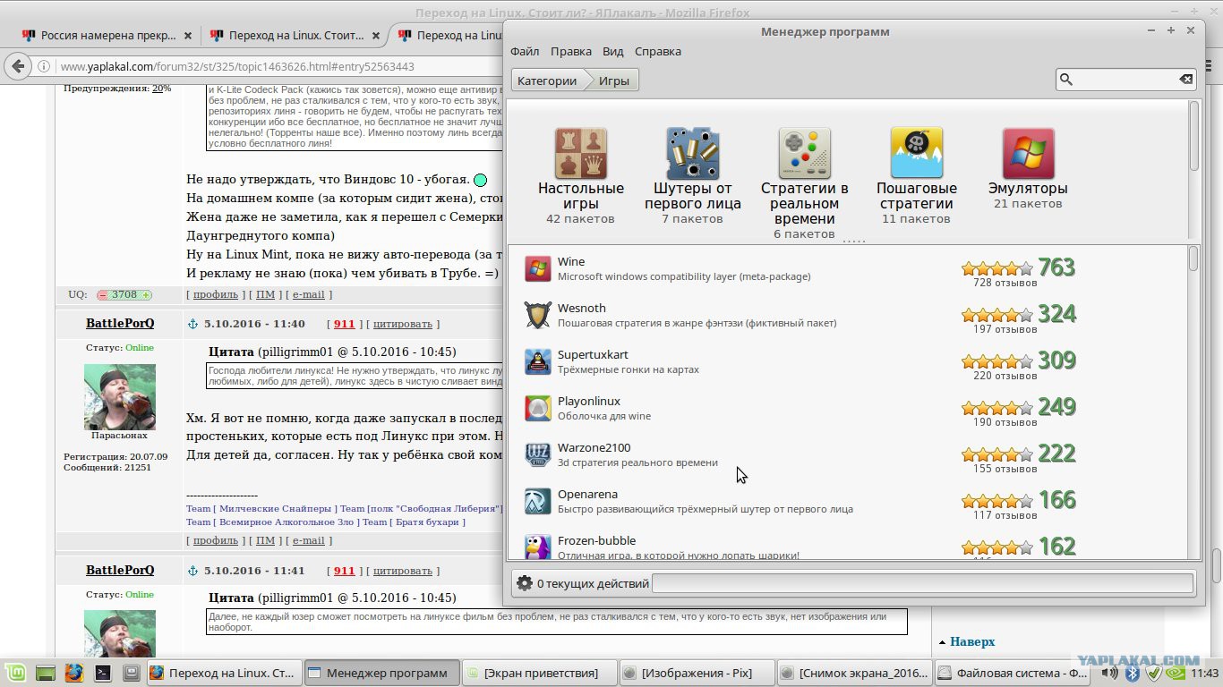This screenshot has width=1223, height=687.
Task: Switch to the Россия намерена прекр... tab
Action: point(108,36)
